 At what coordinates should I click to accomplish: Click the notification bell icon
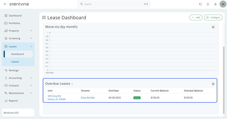(x=208, y=4)
